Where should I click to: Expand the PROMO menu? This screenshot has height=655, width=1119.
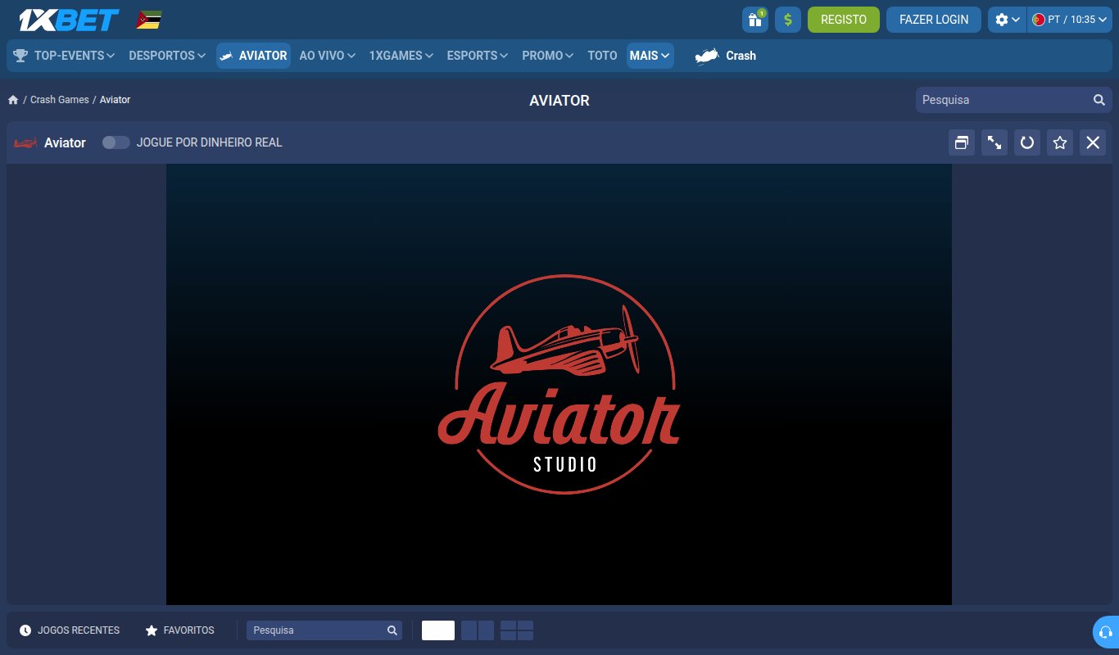pos(548,56)
